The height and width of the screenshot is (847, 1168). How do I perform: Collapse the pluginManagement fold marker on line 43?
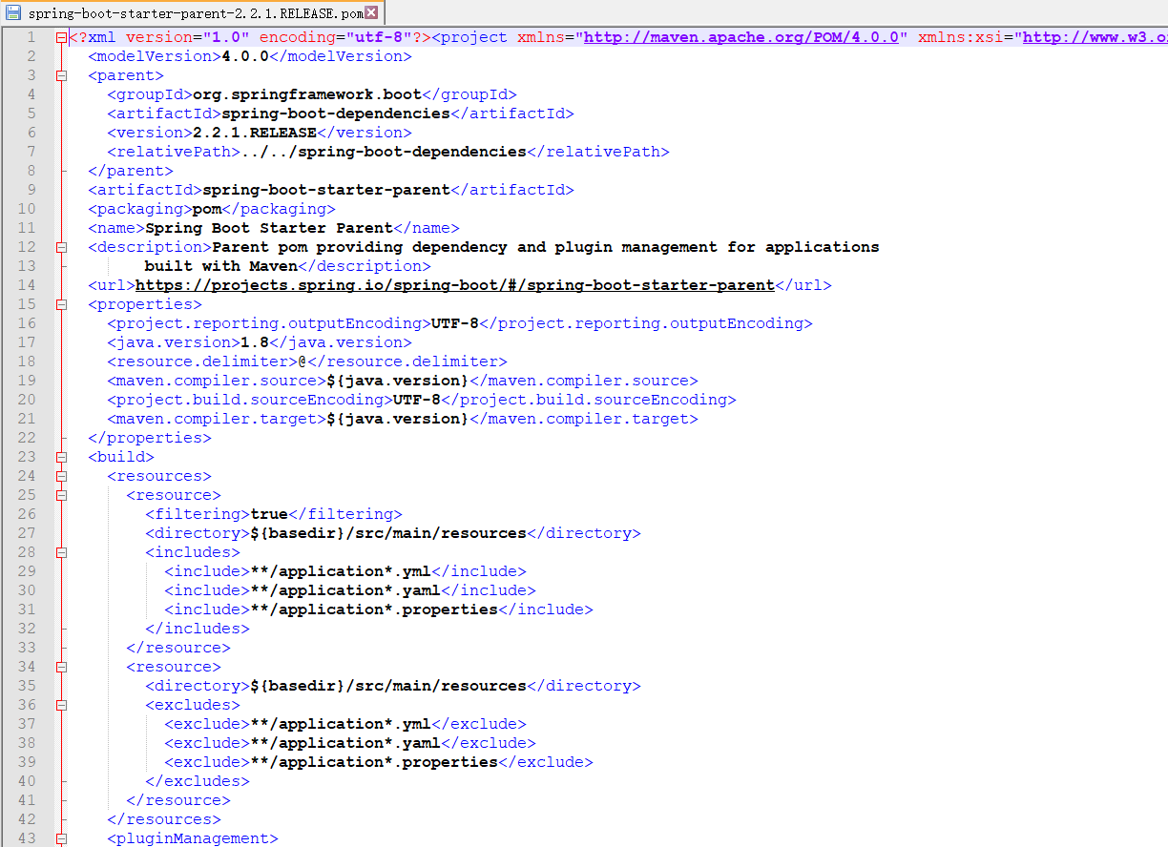pos(61,838)
